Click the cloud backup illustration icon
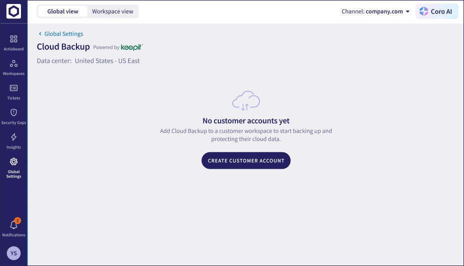464x266 pixels. click(x=246, y=101)
